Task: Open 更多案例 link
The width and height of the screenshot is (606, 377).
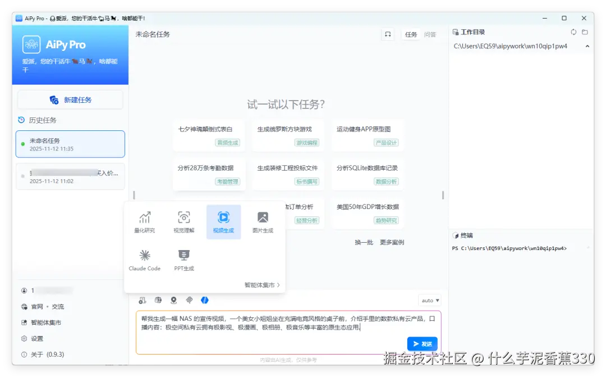Action: pyautogui.click(x=392, y=242)
